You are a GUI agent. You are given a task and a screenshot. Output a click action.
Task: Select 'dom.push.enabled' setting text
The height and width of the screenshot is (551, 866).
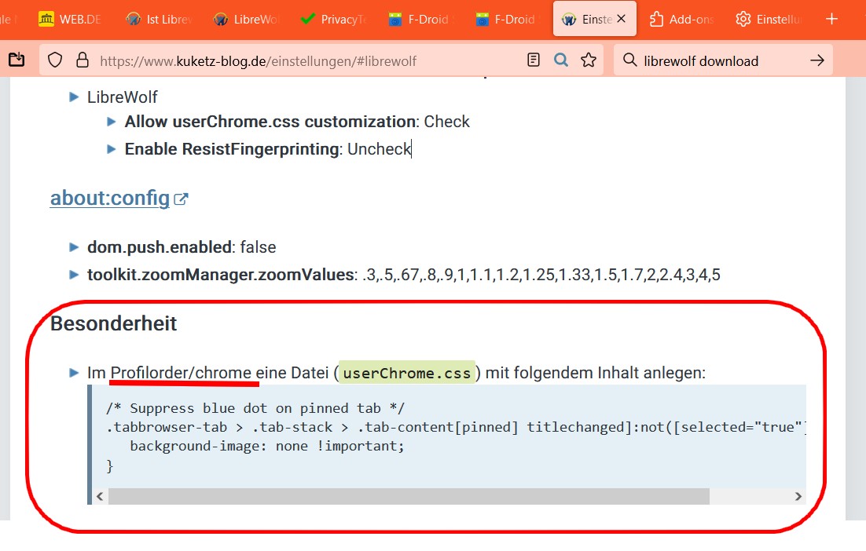coord(160,247)
